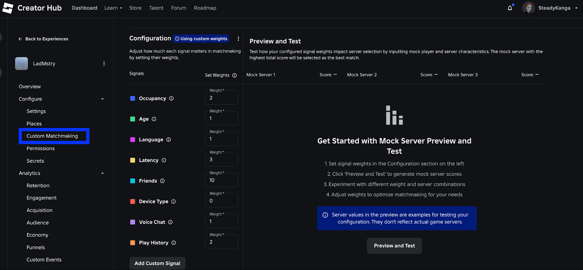Click the Preview and Test button
Viewport: 583px width, 270px height.
[x=394, y=246]
